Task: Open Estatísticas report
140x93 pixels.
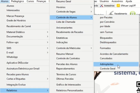Action: pyautogui.click(x=62, y=38)
